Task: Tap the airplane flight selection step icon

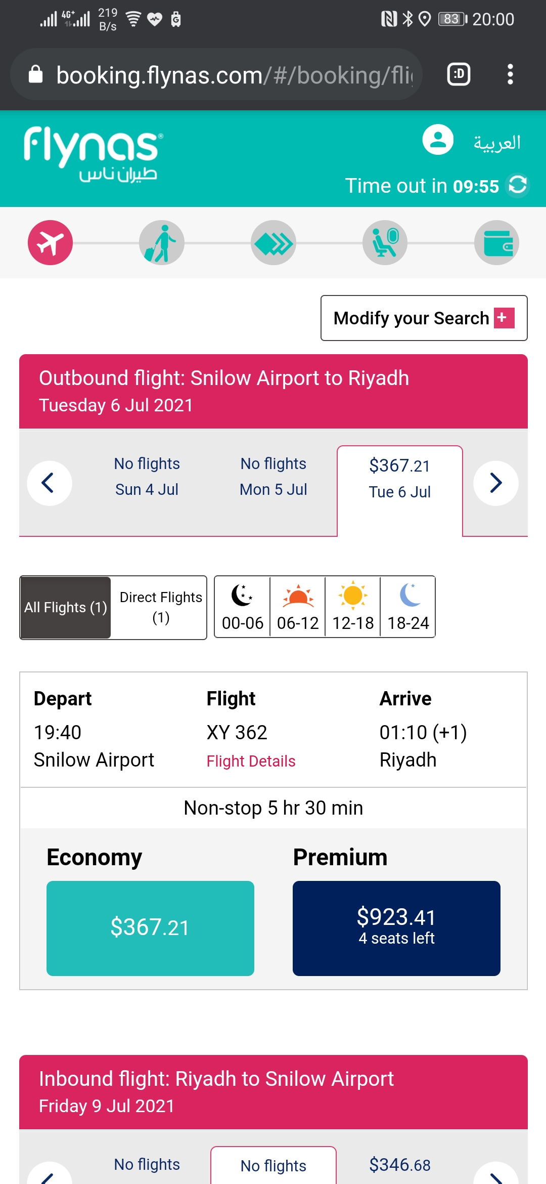Action: coord(50,243)
